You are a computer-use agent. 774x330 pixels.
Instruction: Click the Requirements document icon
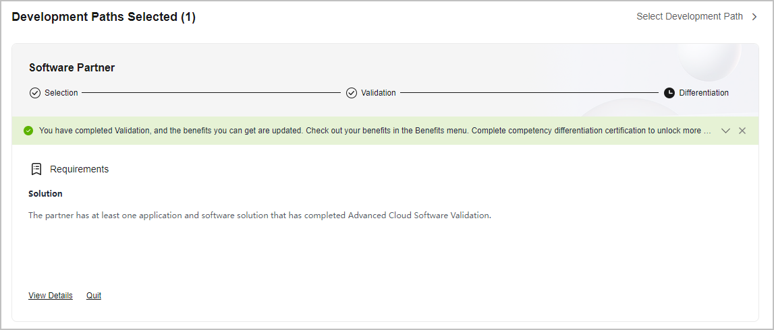[36, 170]
